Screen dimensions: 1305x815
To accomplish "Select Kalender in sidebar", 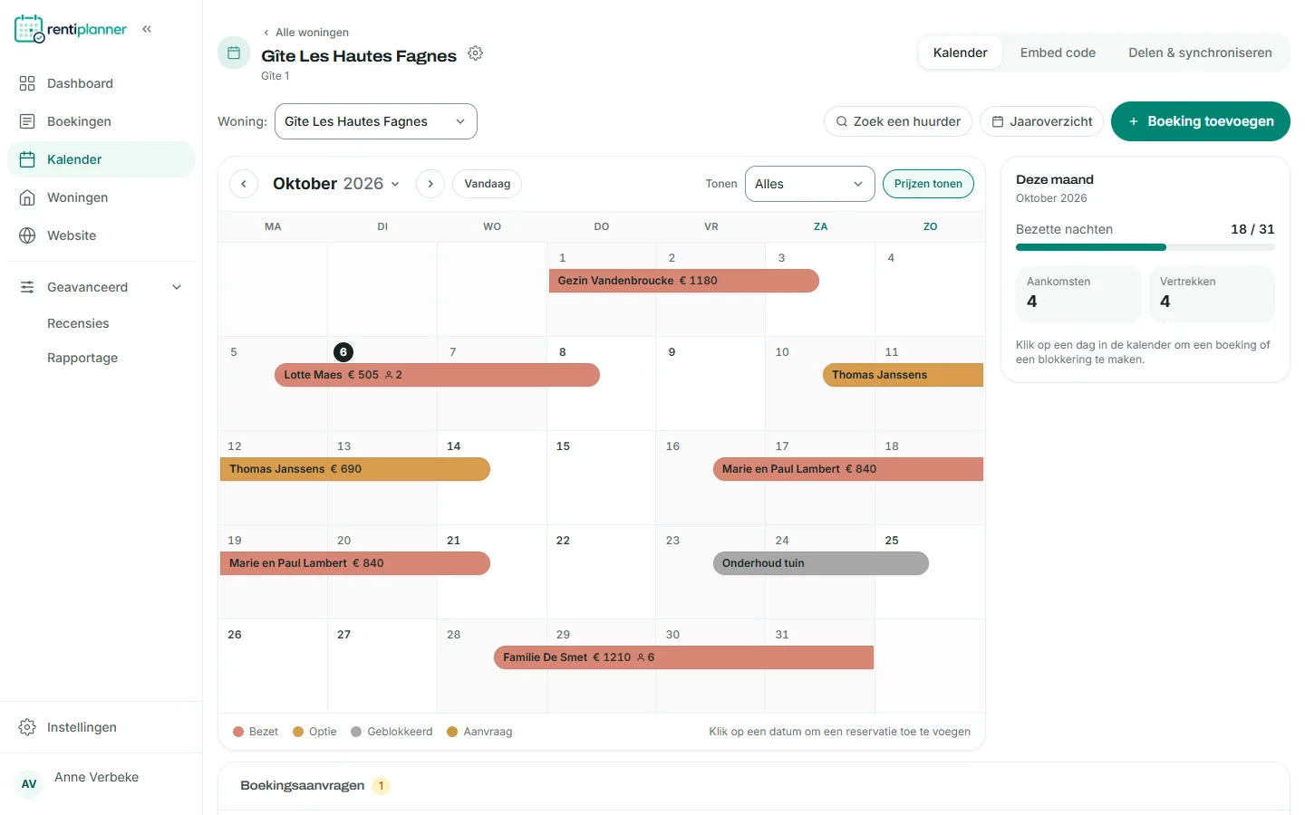I will point(101,159).
